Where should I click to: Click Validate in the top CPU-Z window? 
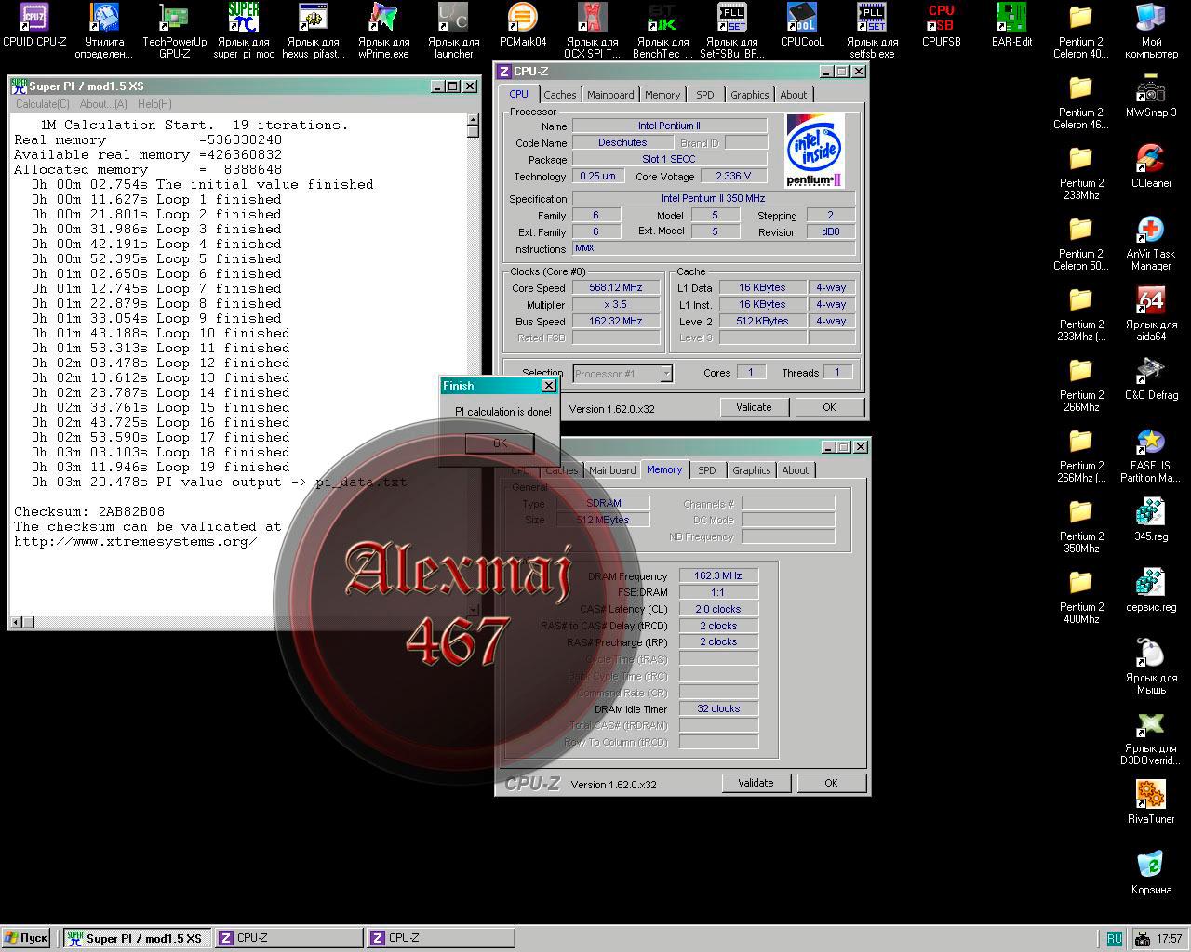point(754,407)
